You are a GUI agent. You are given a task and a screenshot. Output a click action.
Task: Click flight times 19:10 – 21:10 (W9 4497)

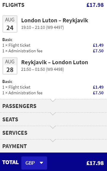tap(42, 27)
